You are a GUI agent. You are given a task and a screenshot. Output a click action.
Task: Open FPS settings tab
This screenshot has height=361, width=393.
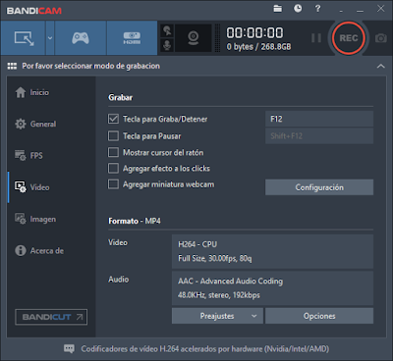[x=28, y=156]
